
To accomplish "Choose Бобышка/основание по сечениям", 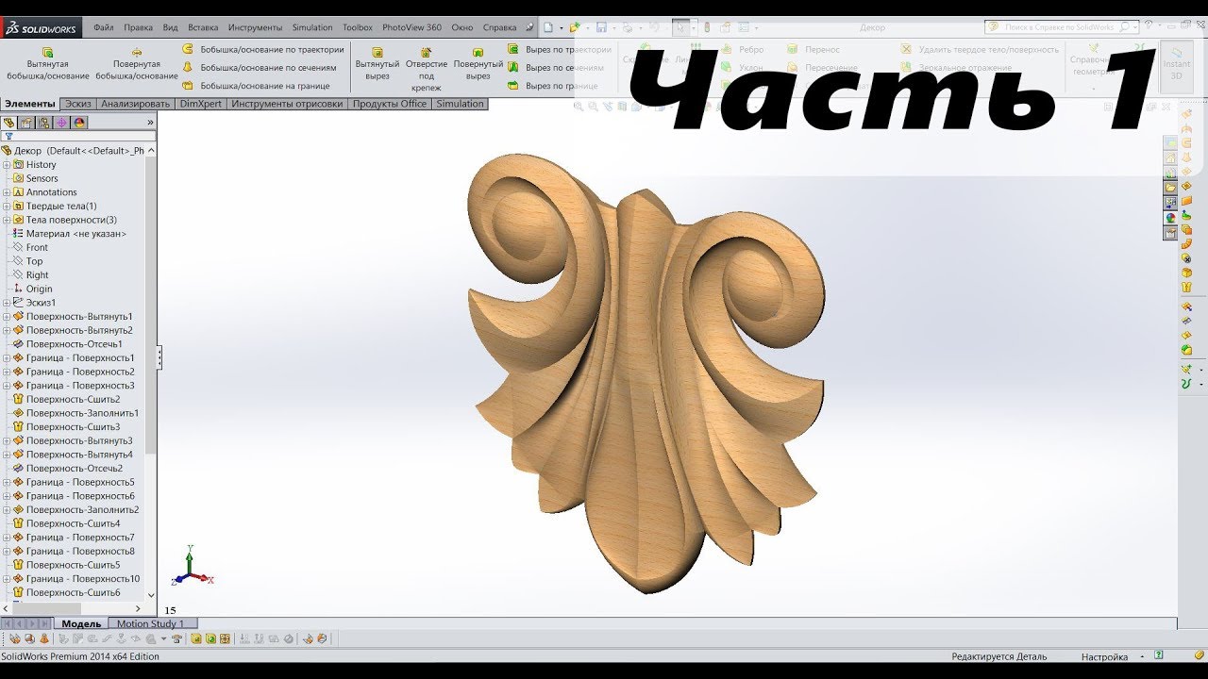I will (x=260, y=67).
